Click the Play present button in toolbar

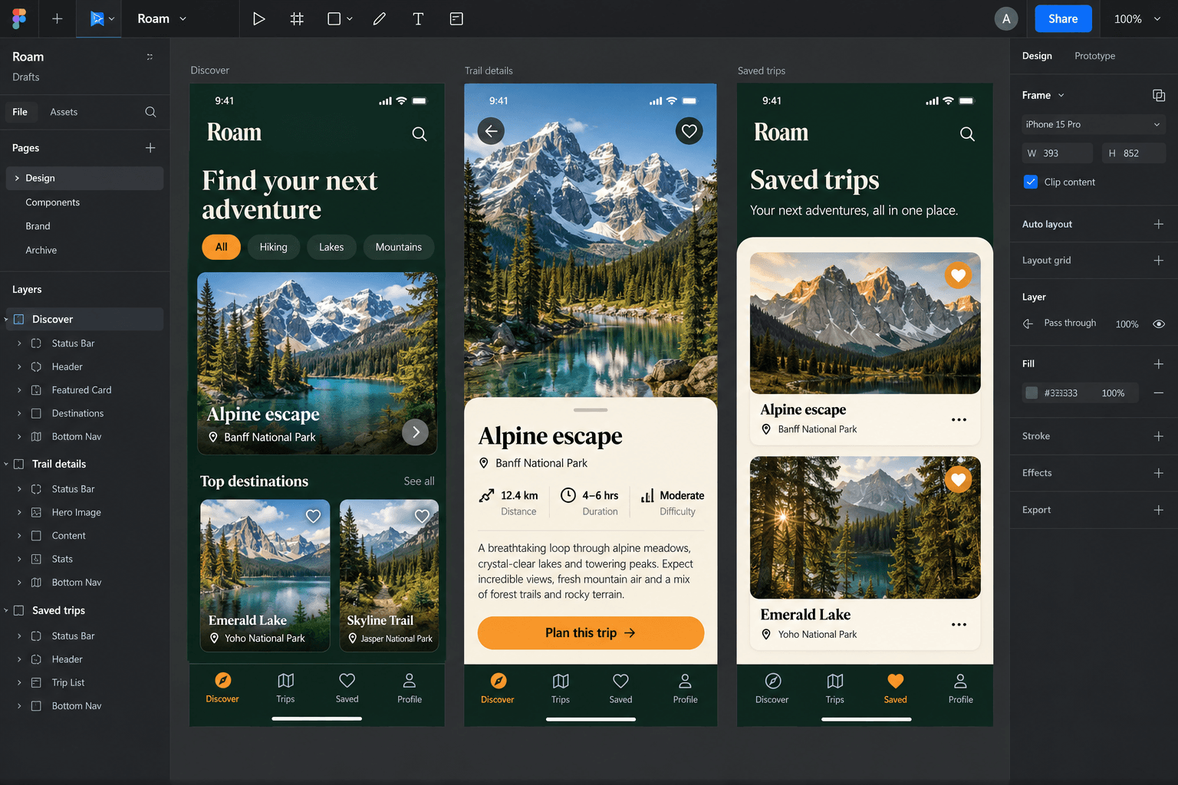[258, 18]
